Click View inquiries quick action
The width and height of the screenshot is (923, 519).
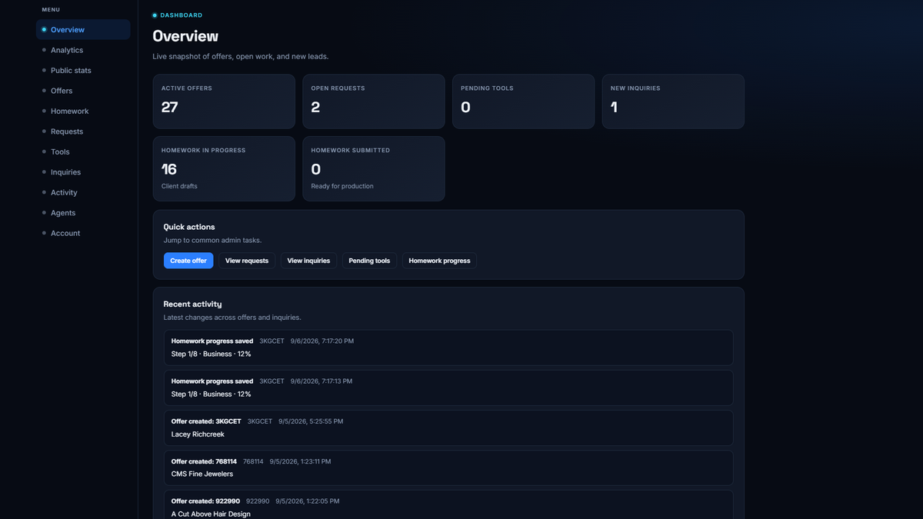pyautogui.click(x=308, y=261)
